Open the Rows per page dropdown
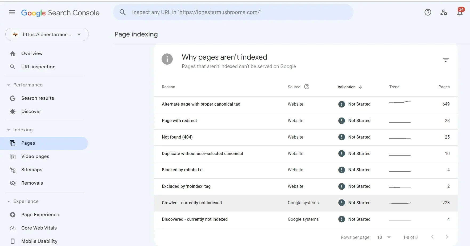The height and width of the screenshot is (246, 470). [384, 237]
